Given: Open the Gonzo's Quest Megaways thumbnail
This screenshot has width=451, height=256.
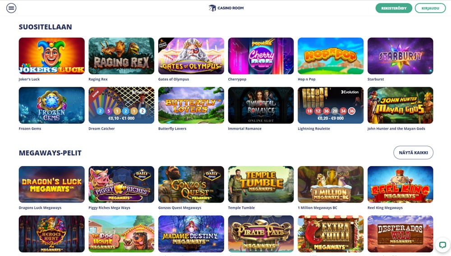Looking at the screenshot, I should pos(191,184).
